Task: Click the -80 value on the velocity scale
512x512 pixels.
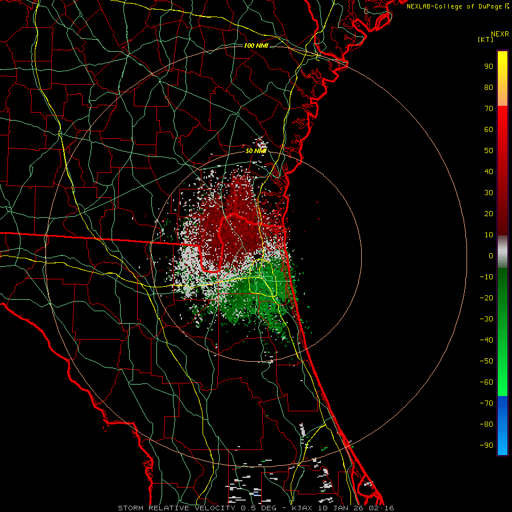Action: (486, 424)
